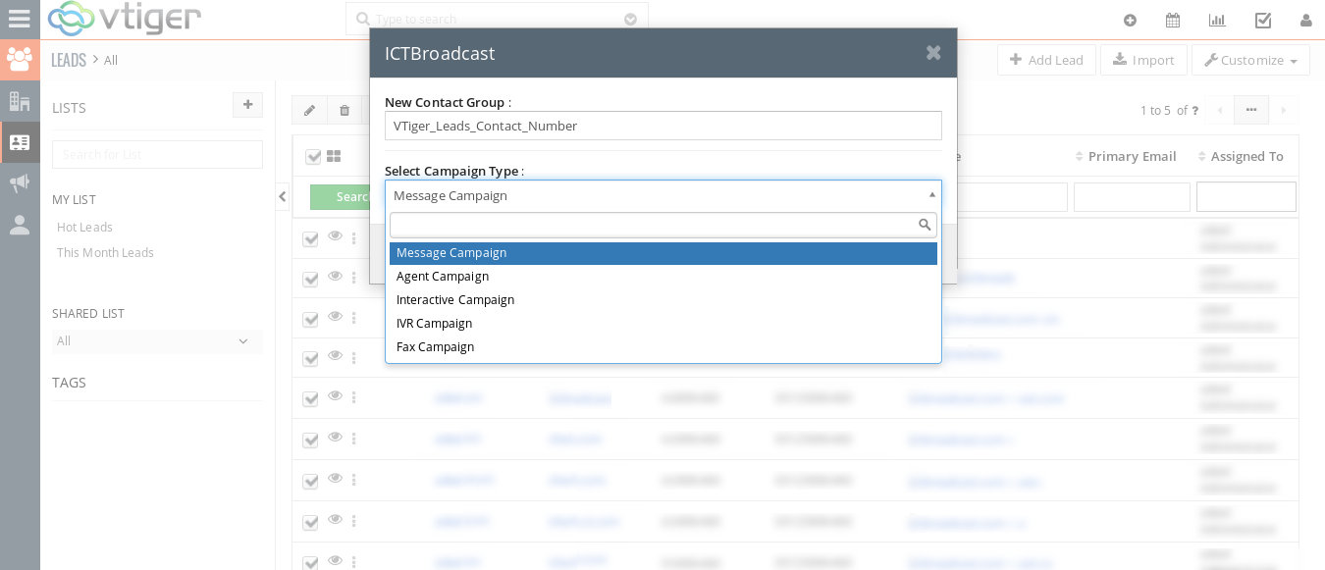Go to next page of leads
The image size is (1325, 570).
1284,110
